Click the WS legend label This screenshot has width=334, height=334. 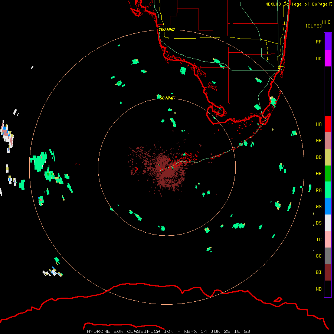tap(318, 207)
